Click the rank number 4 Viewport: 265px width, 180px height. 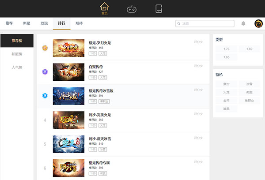point(45,120)
